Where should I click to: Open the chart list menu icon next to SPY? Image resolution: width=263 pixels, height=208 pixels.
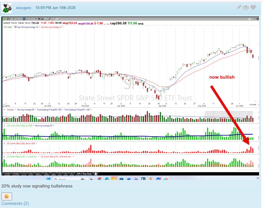click(13, 19)
